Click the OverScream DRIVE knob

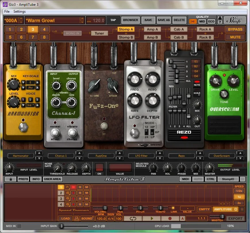pos(216,81)
